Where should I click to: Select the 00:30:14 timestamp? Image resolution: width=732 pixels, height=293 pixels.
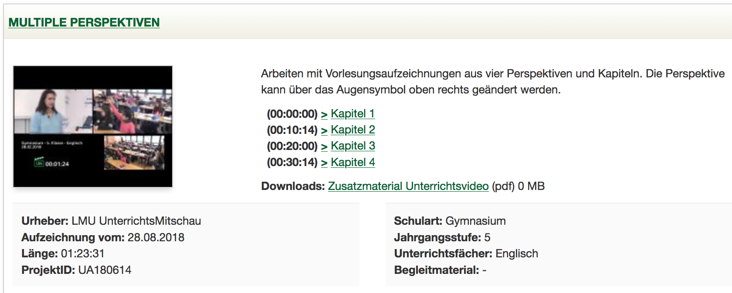tap(292, 163)
